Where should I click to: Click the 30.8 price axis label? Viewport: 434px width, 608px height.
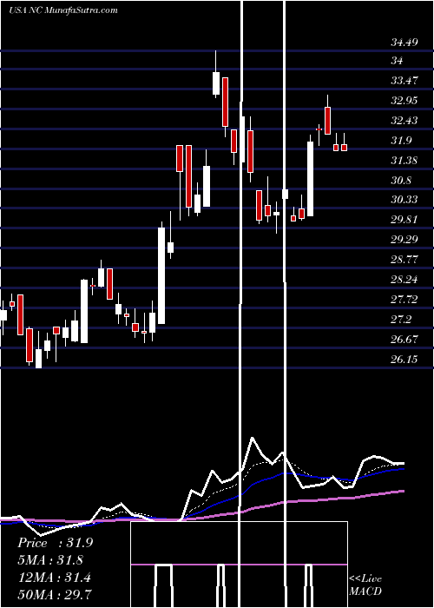[x=401, y=181]
